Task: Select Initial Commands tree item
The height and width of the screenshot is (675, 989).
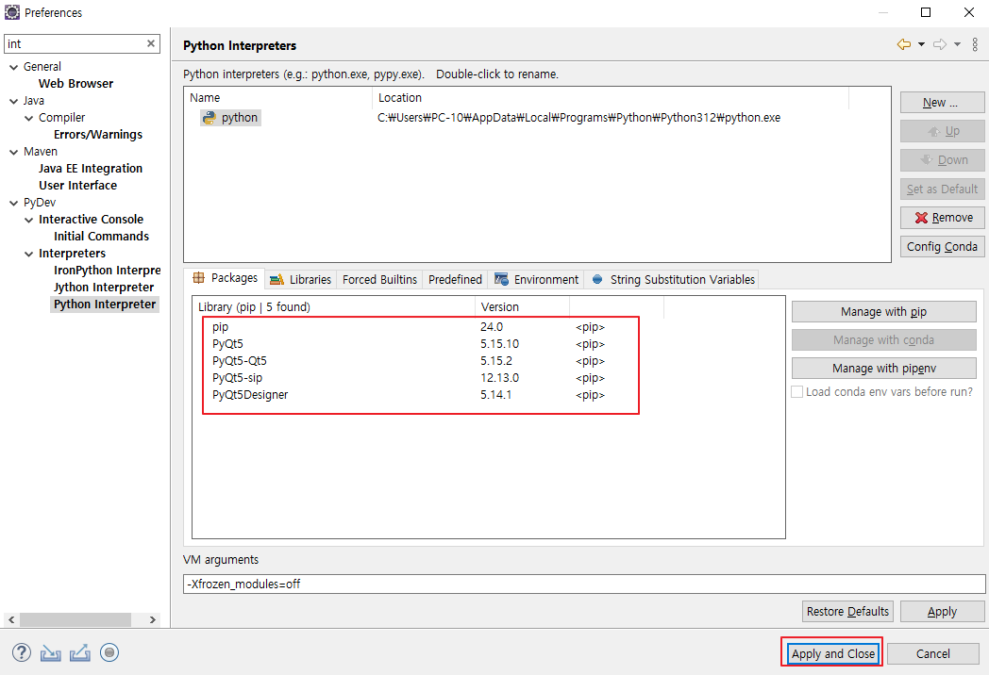Action: (101, 237)
